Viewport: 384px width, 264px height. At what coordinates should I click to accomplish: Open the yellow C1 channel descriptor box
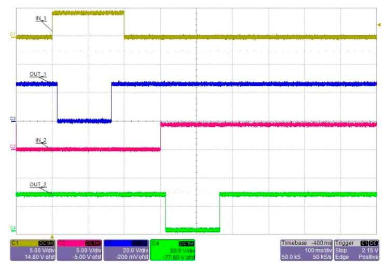coord(33,250)
